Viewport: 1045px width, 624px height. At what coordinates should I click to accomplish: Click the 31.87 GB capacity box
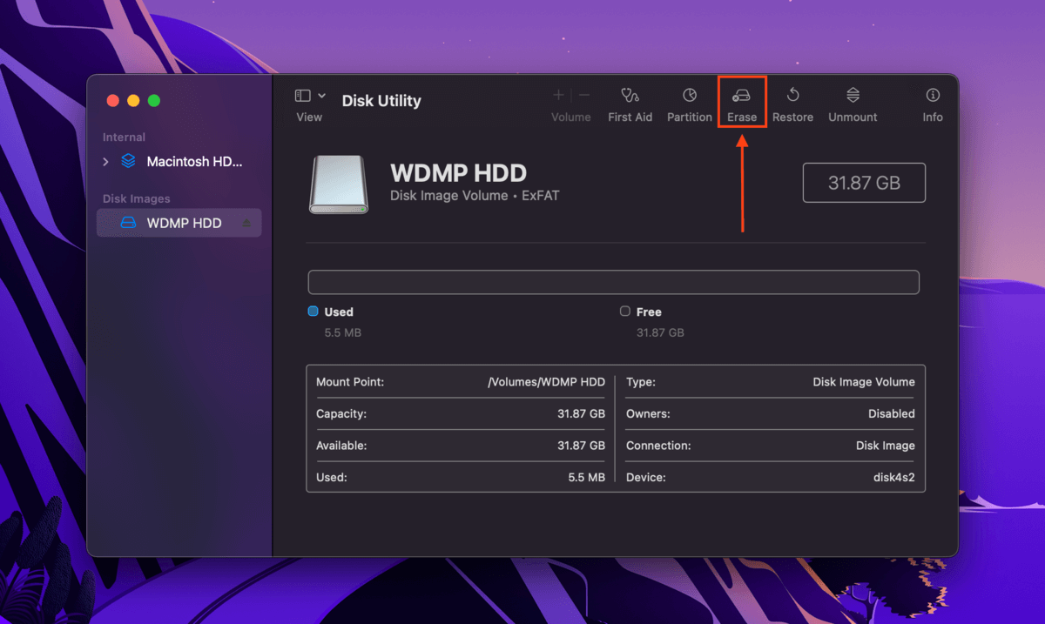864,184
